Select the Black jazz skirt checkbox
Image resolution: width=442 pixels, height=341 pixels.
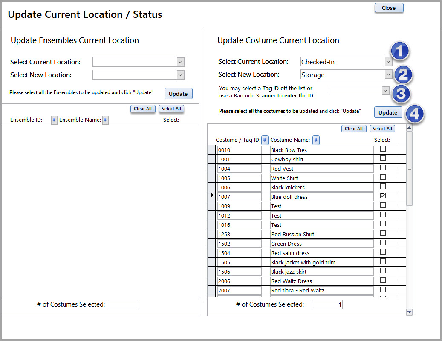point(383,271)
